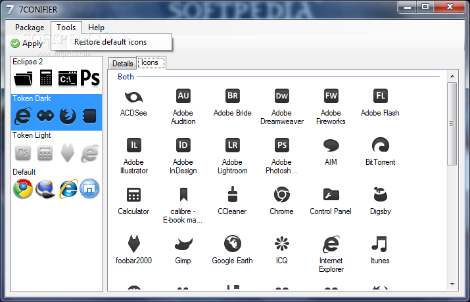
Task: Select the Calculator icon in the grid
Action: click(133, 195)
